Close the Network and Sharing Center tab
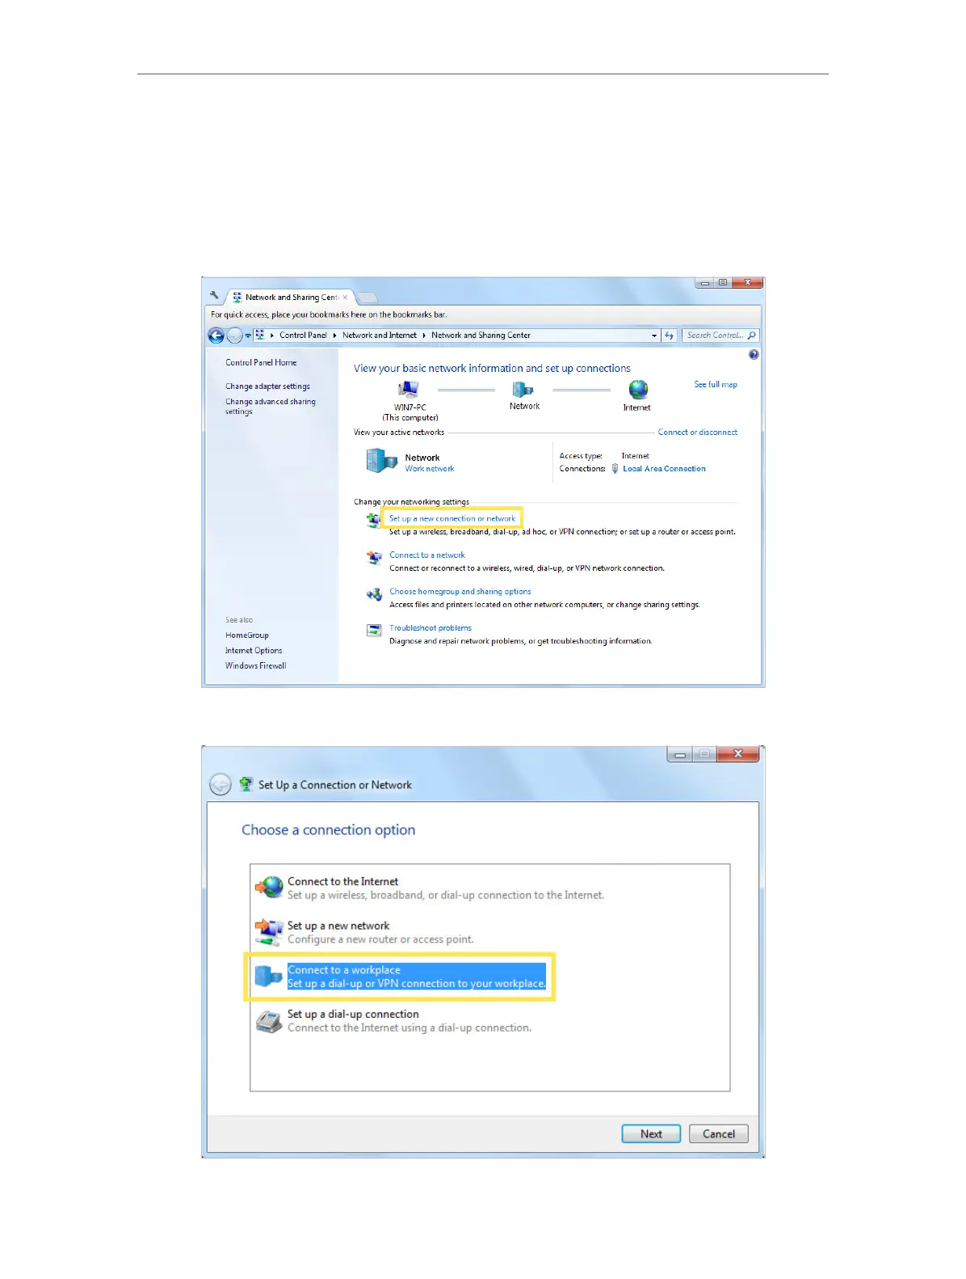 345,298
